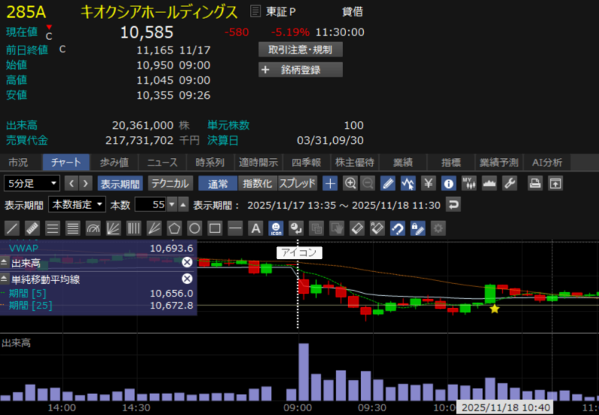The image size is (599, 415).
Task: Choose the circle drawing tool
Action: [194, 227]
